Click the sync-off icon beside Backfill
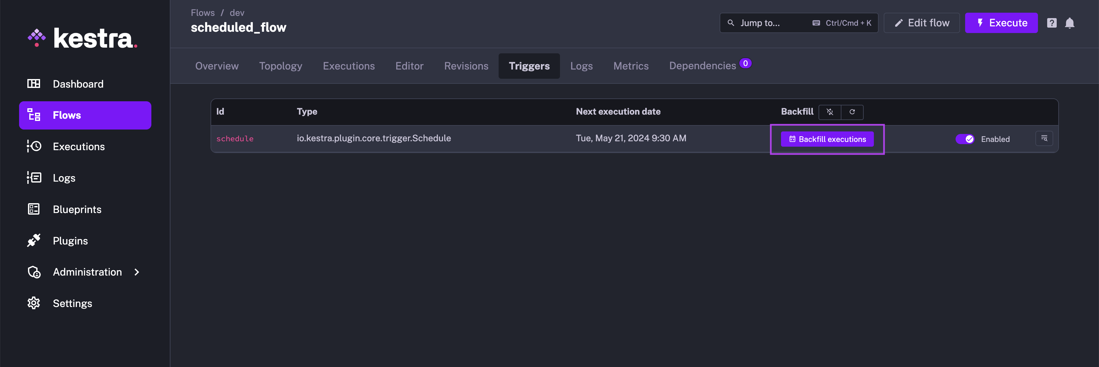1099x367 pixels. pyautogui.click(x=830, y=112)
